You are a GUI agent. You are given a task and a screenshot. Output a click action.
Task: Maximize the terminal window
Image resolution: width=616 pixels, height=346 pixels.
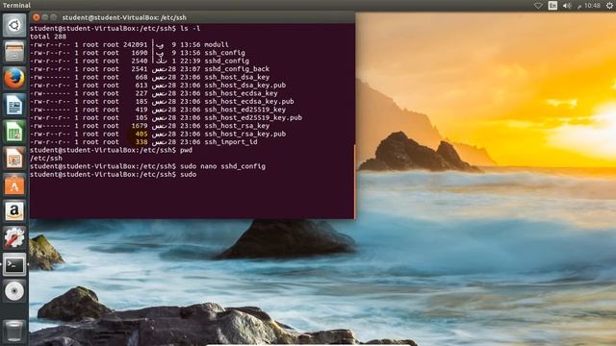(54, 17)
